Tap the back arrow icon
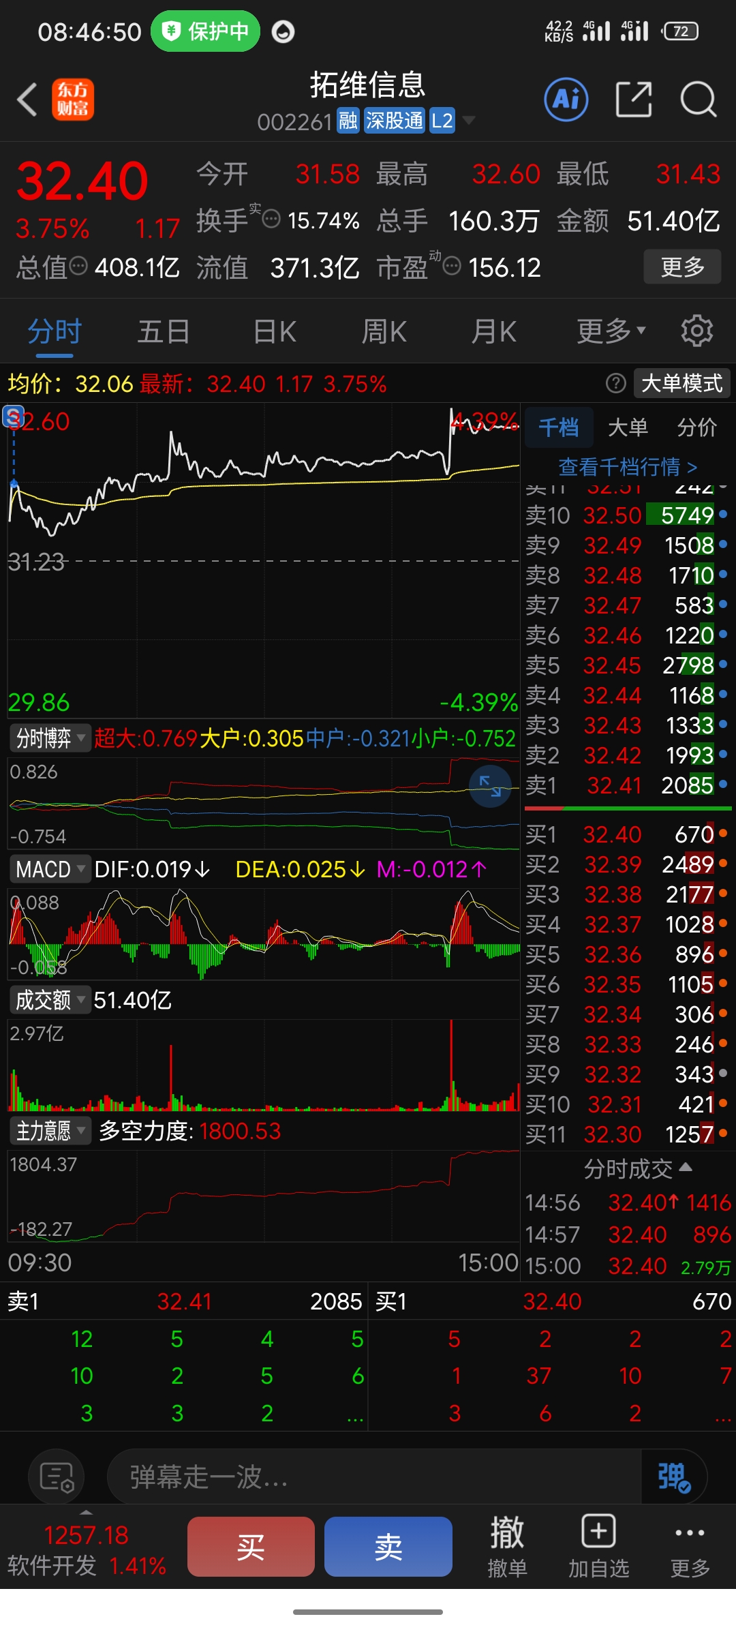 pyautogui.click(x=27, y=100)
